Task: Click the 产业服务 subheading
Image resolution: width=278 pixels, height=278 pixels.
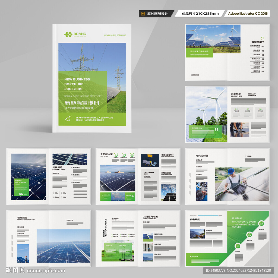Action: [x=248, y=156]
